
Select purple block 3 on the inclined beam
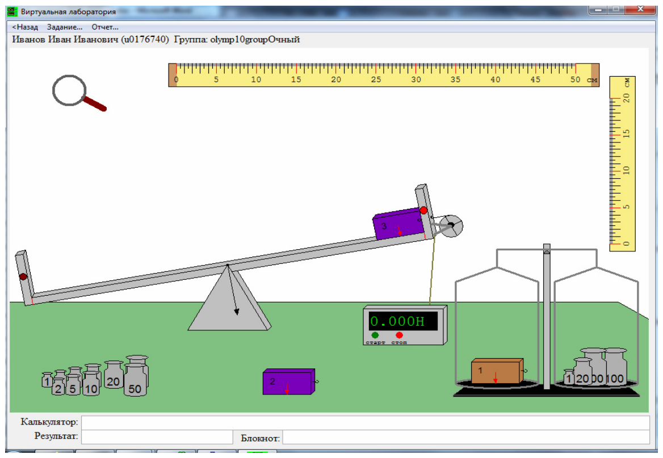point(398,225)
